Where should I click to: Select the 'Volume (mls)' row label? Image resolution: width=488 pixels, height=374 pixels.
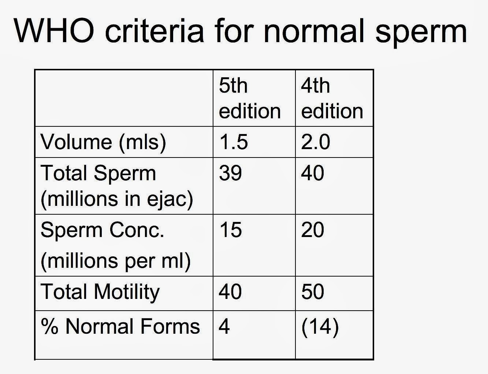tap(103, 142)
